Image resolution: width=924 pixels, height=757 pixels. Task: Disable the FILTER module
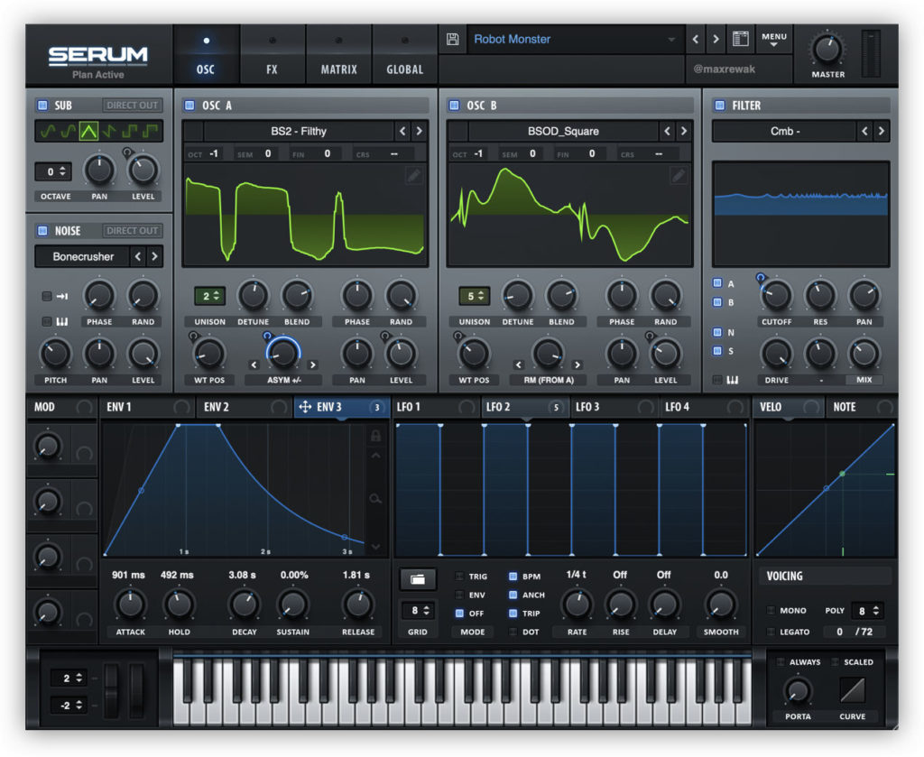point(719,106)
